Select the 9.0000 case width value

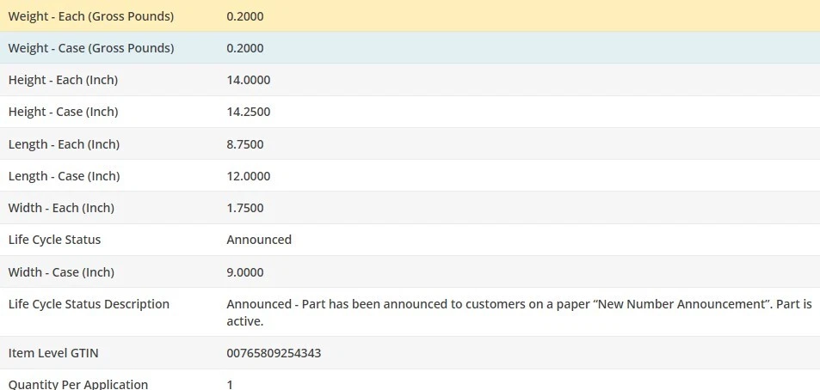coord(245,272)
